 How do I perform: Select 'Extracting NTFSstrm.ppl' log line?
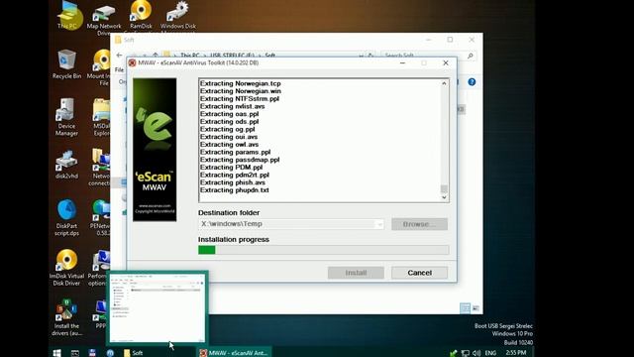240,99
